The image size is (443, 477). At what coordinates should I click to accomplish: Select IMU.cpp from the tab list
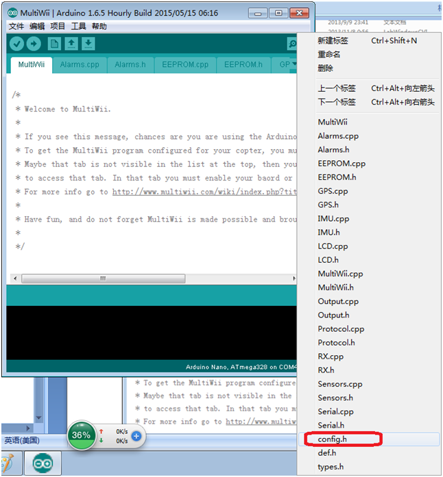[369, 219]
